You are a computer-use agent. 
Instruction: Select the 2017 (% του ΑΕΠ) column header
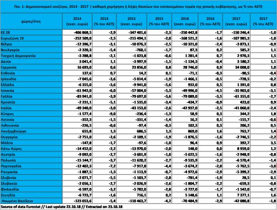pyautogui.click(x=263, y=21)
